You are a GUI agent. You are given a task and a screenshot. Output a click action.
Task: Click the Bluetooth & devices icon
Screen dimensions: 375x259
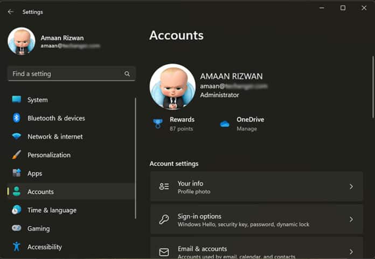pos(17,118)
